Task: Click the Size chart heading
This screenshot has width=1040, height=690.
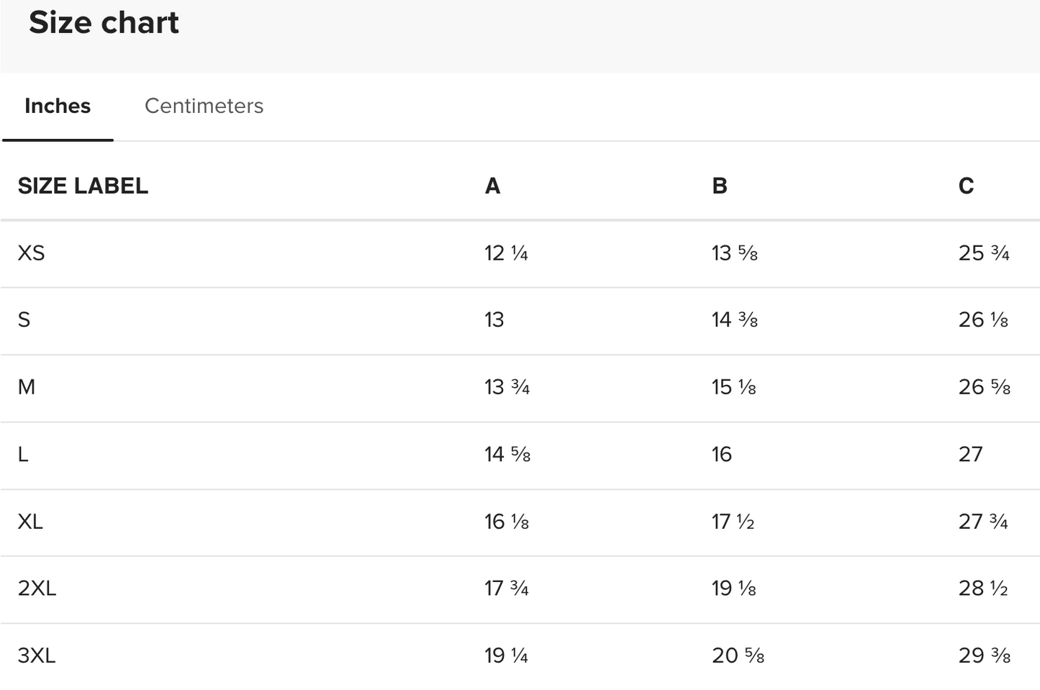Action: [x=104, y=22]
